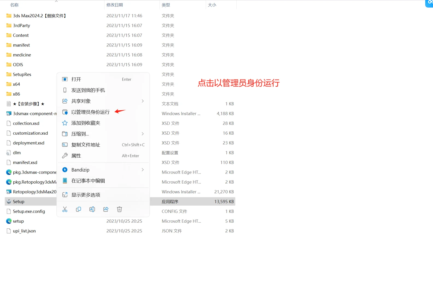Select 以管理员身份运行 menu entry
Image resolution: width=433 pixels, height=295 pixels.
coord(103,112)
